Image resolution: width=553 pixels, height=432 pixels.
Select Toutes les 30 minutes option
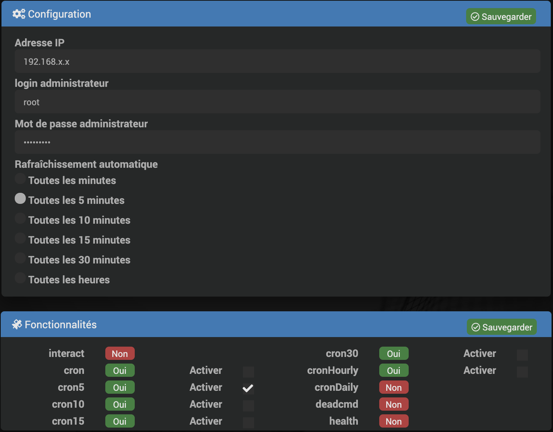(x=20, y=258)
